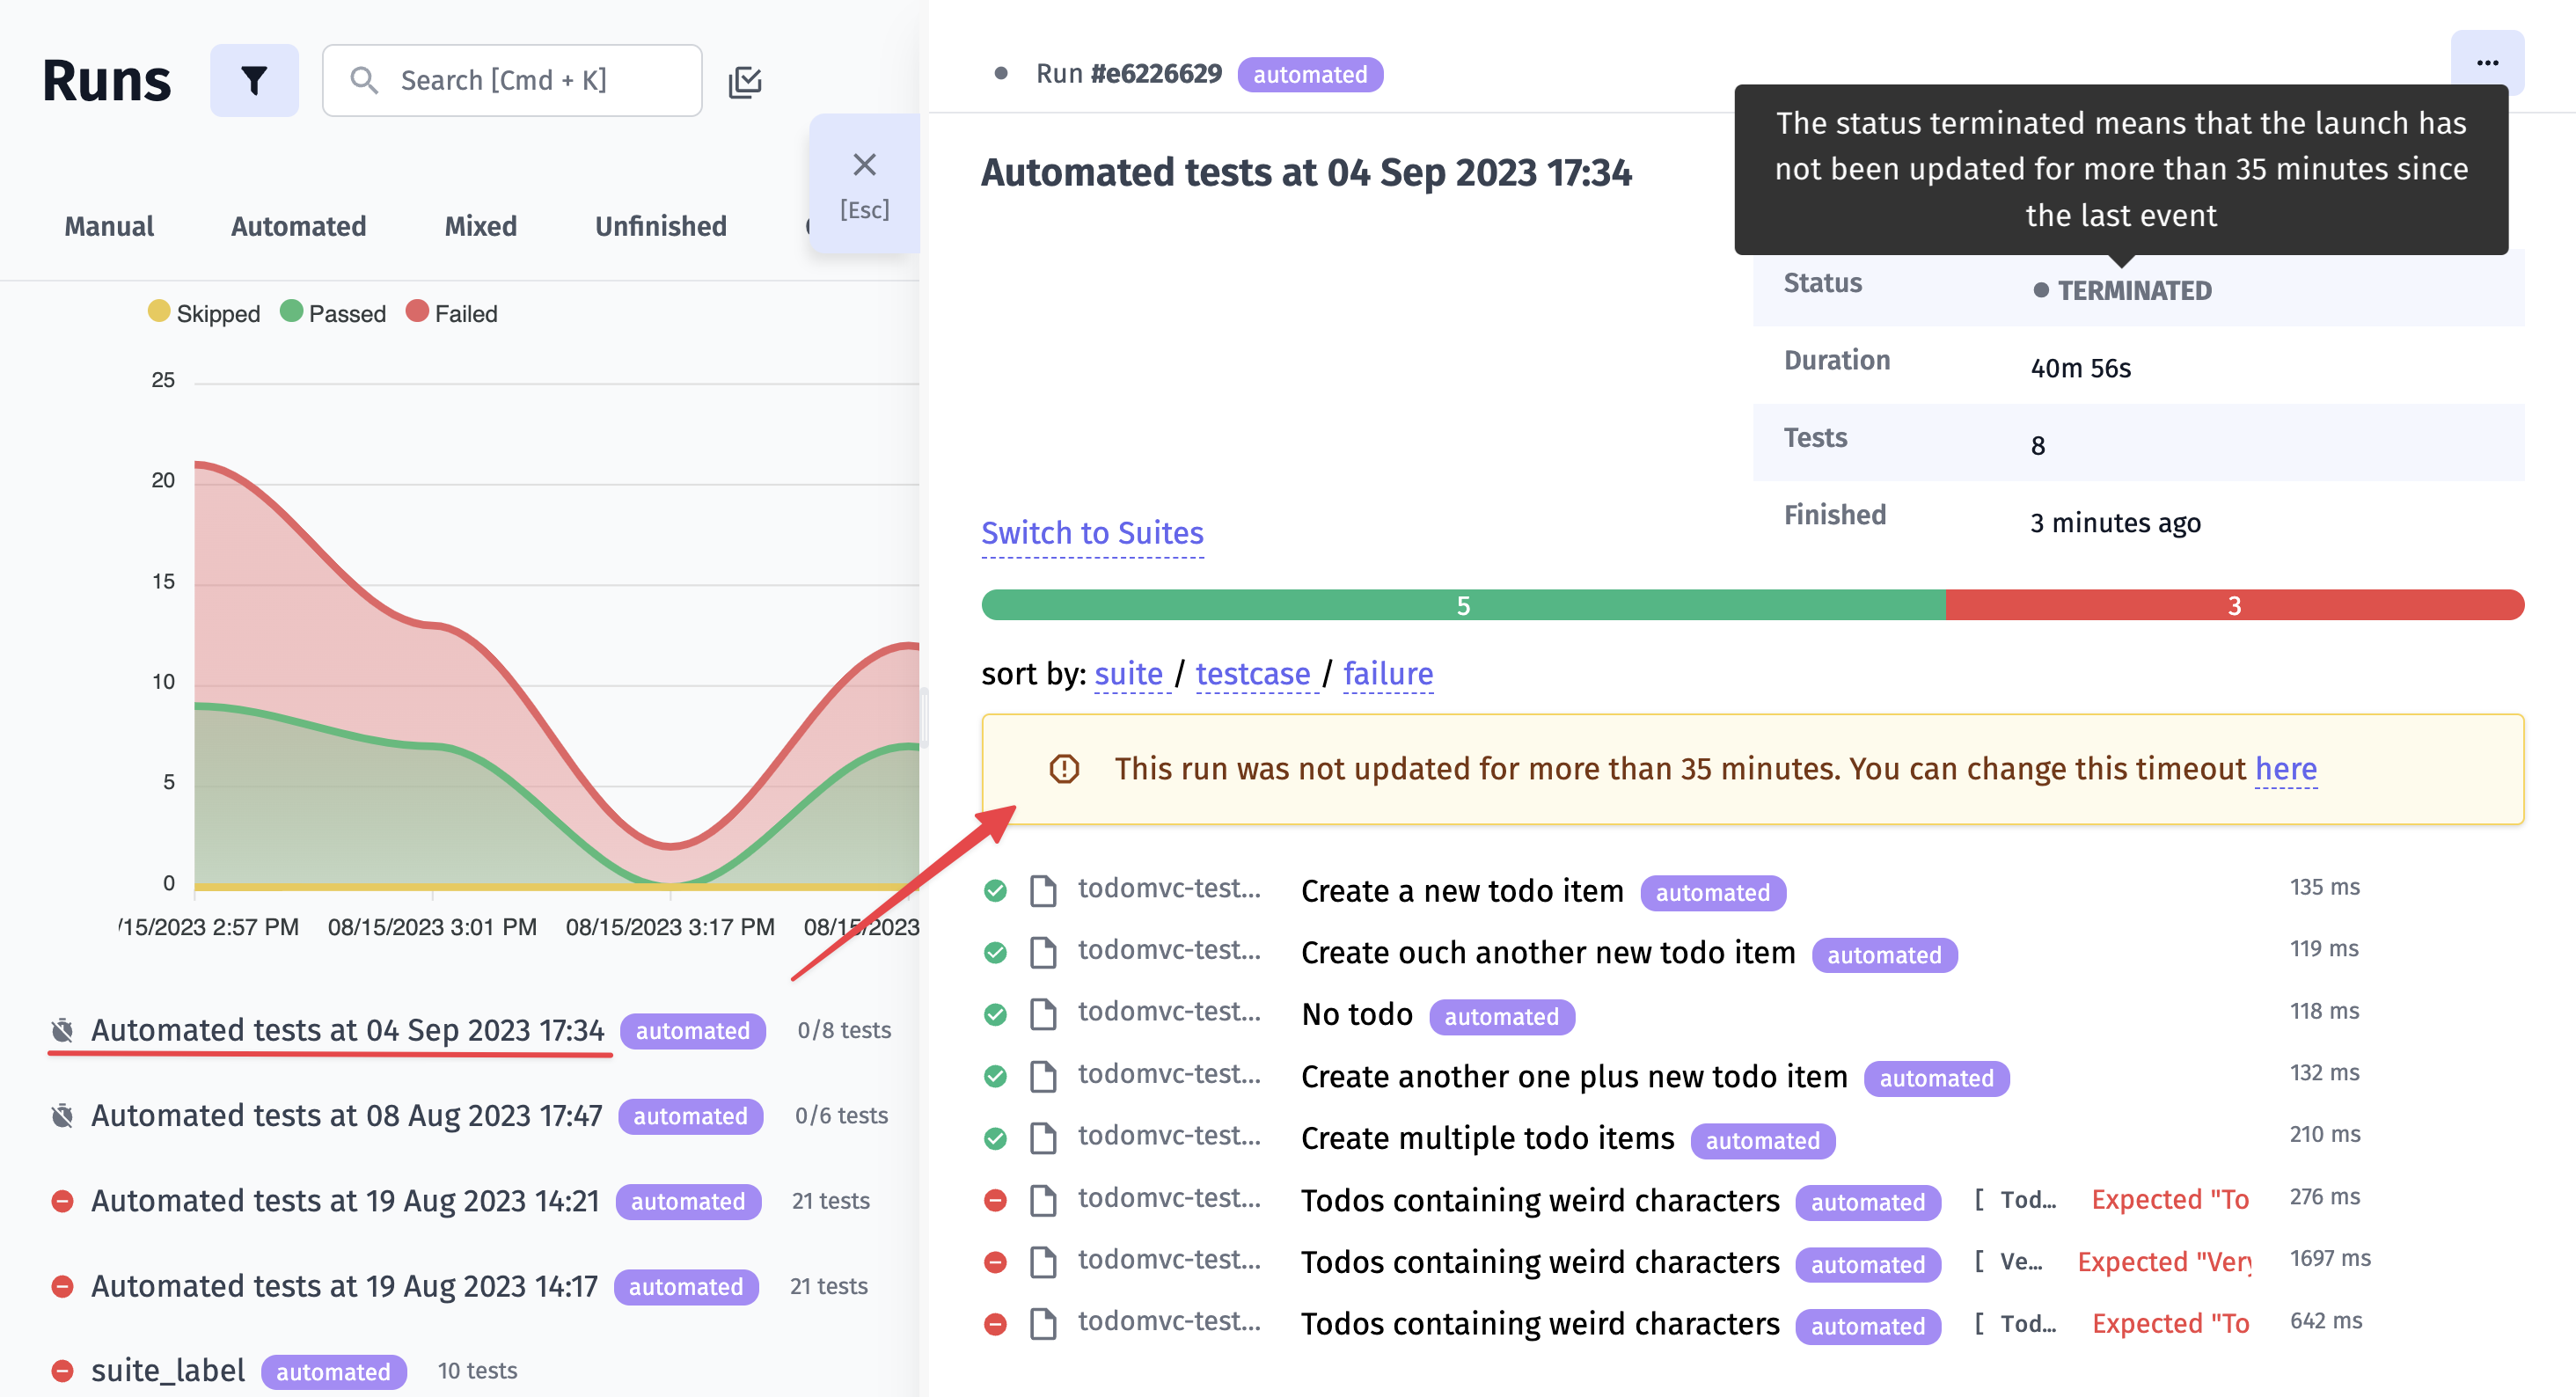Click the new run compose icon
The image size is (2576, 1397).
pyautogui.click(x=744, y=79)
